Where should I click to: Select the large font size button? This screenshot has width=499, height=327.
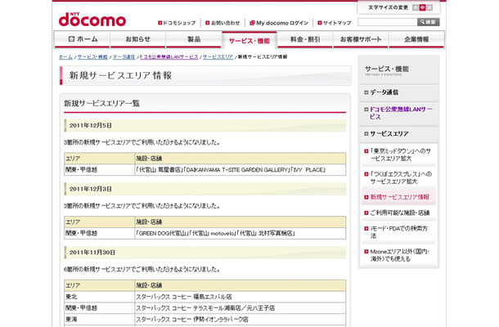(429, 7)
